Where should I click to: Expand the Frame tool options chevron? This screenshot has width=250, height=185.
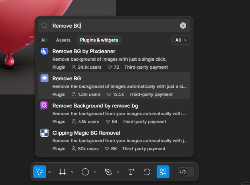tap(72, 172)
